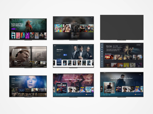Select the large Call of Duty Modern Warfare cover
Screen dimensions: 153x114
tap(109, 88)
